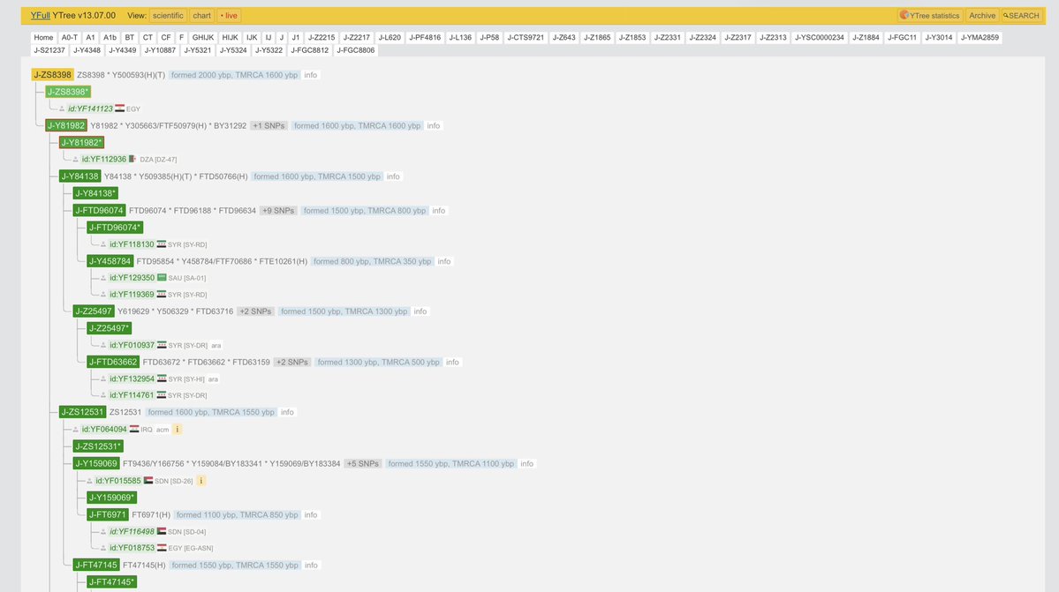Open sample id:YF010937
The width and height of the screenshot is (1059, 592).
tap(132, 345)
